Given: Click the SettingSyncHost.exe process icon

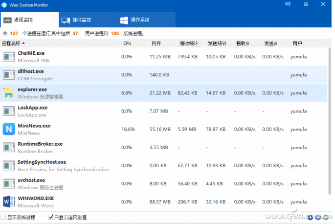Looking at the screenshot, I should (9, 166).
